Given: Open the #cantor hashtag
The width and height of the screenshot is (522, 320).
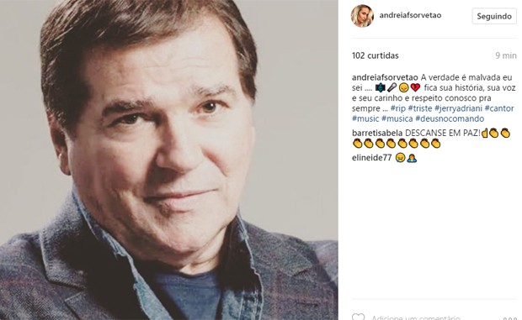Looking at the screenshot, I should point(499,108).
